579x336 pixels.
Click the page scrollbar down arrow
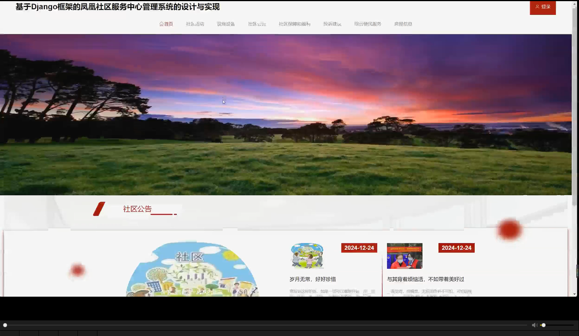tap(575, 294)
